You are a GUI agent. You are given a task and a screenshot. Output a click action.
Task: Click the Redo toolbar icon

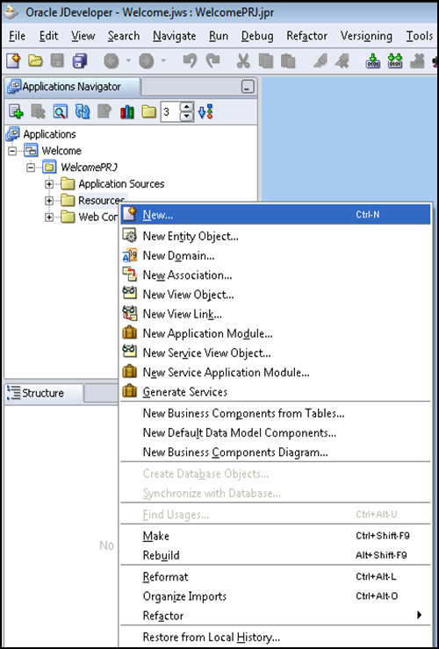[213, 61]
